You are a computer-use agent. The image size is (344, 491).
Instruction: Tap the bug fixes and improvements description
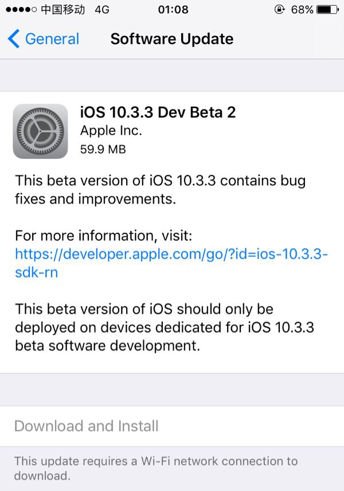tap(160, 189)
